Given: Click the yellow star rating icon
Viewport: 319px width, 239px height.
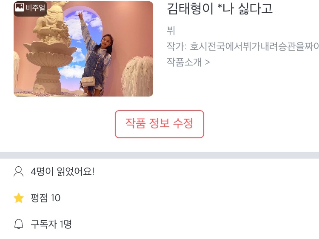Looking at the screenshot, I should coord(19,198).
